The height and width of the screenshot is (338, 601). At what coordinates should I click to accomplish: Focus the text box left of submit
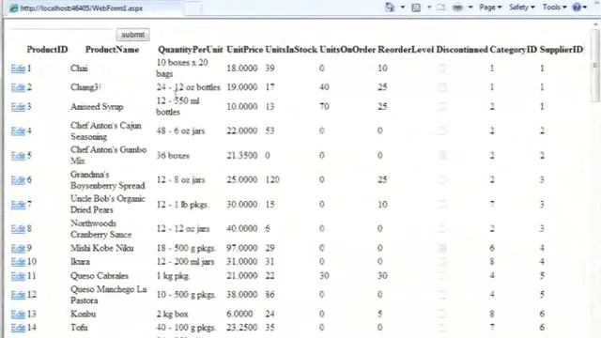[62, 34]
